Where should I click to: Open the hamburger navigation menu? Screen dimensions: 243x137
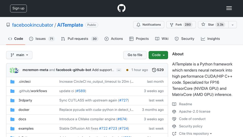click(x=229, y=8)
